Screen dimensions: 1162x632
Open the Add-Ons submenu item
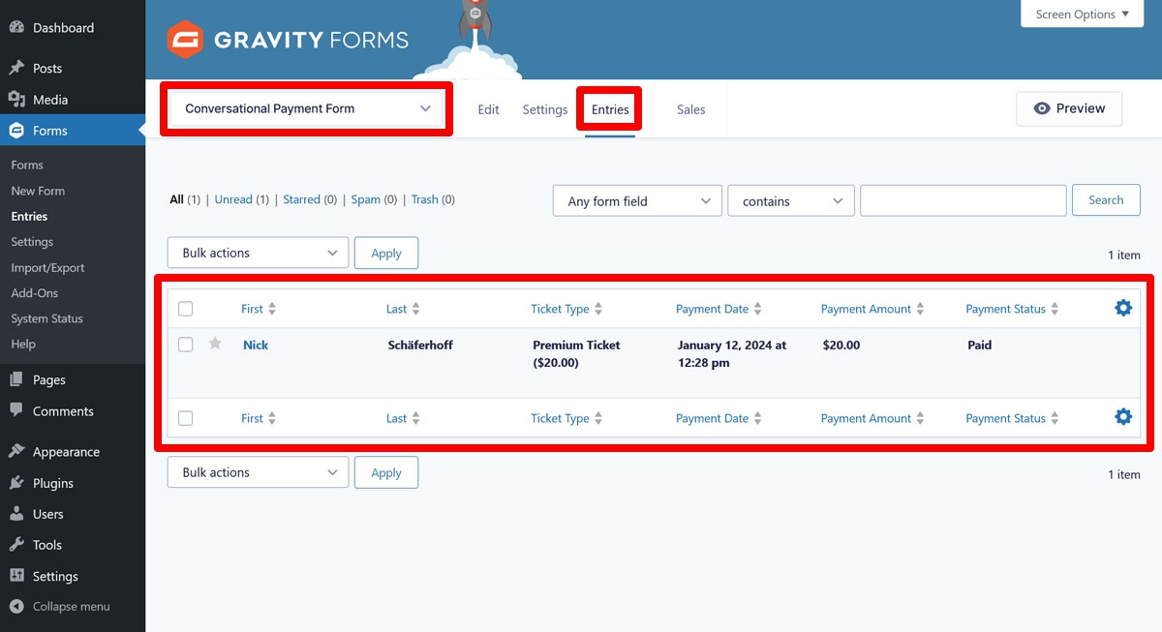[35, 292]
